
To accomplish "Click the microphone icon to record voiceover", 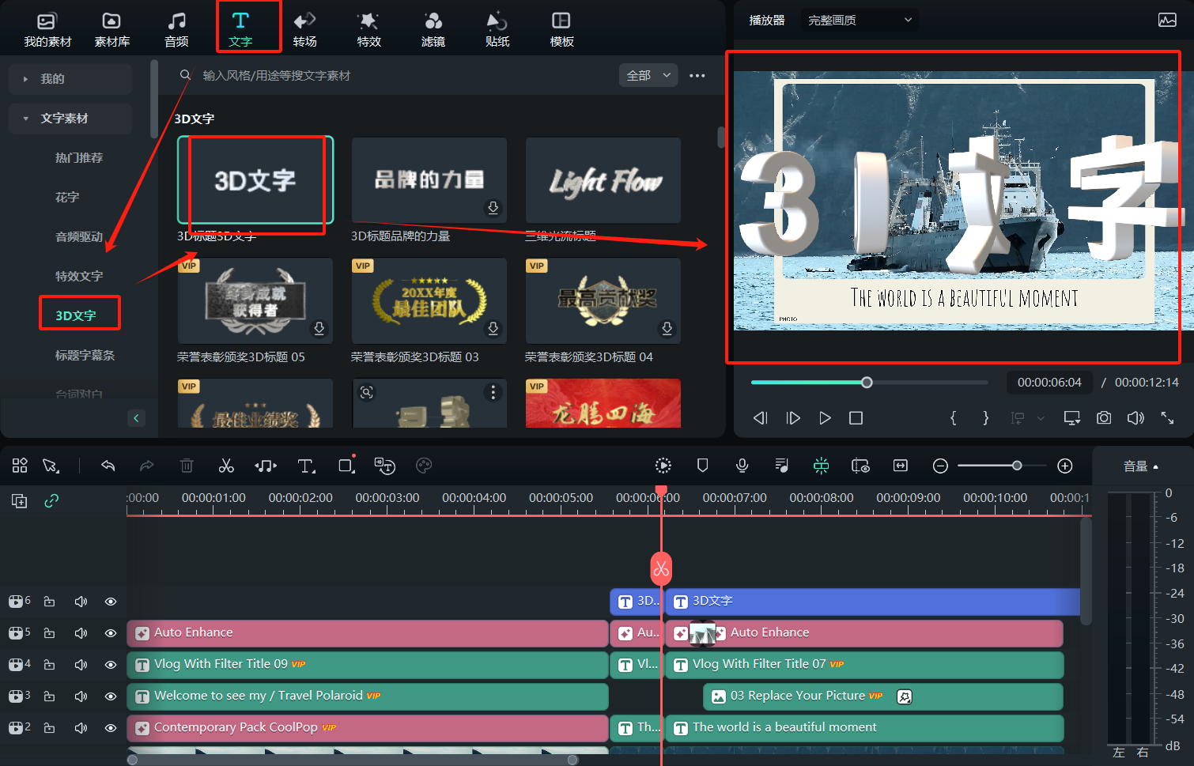I will pyautogui.click(x=742, y=466).
